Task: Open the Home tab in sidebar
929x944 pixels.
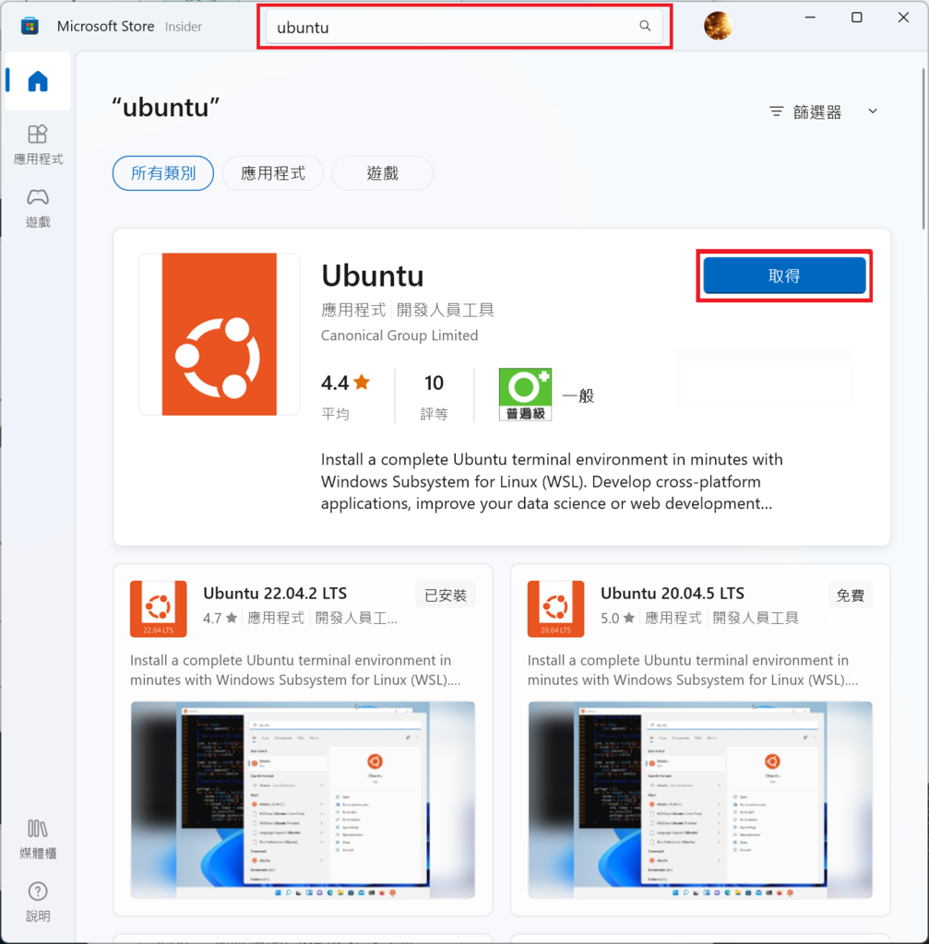Action: pos(37,81)
